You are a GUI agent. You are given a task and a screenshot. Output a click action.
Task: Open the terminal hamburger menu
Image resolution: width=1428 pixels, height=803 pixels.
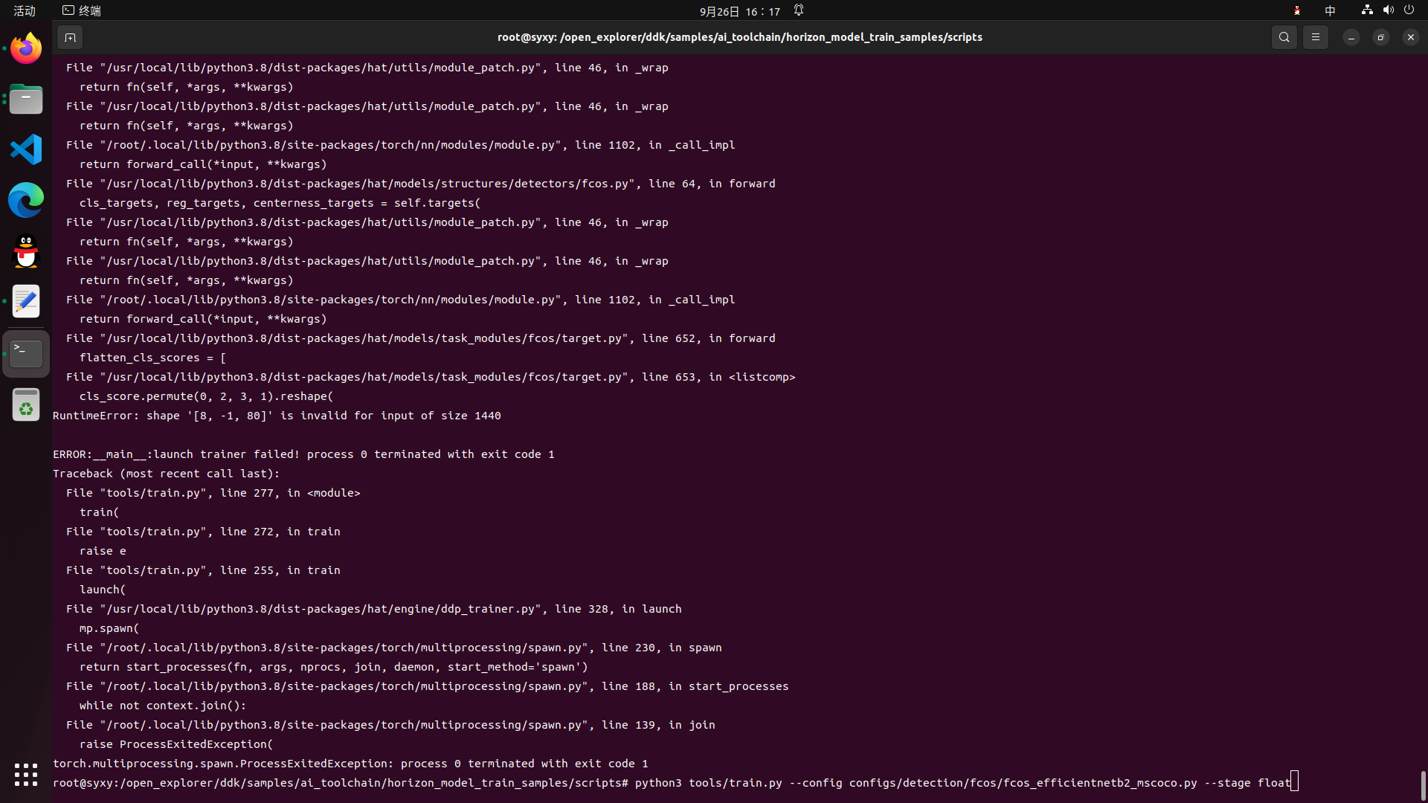click(x=1316, y=37)
